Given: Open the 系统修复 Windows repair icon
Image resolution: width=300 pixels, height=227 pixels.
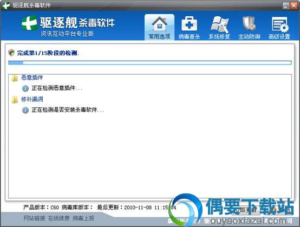Looking at the screenshot, I should (219, 28).
